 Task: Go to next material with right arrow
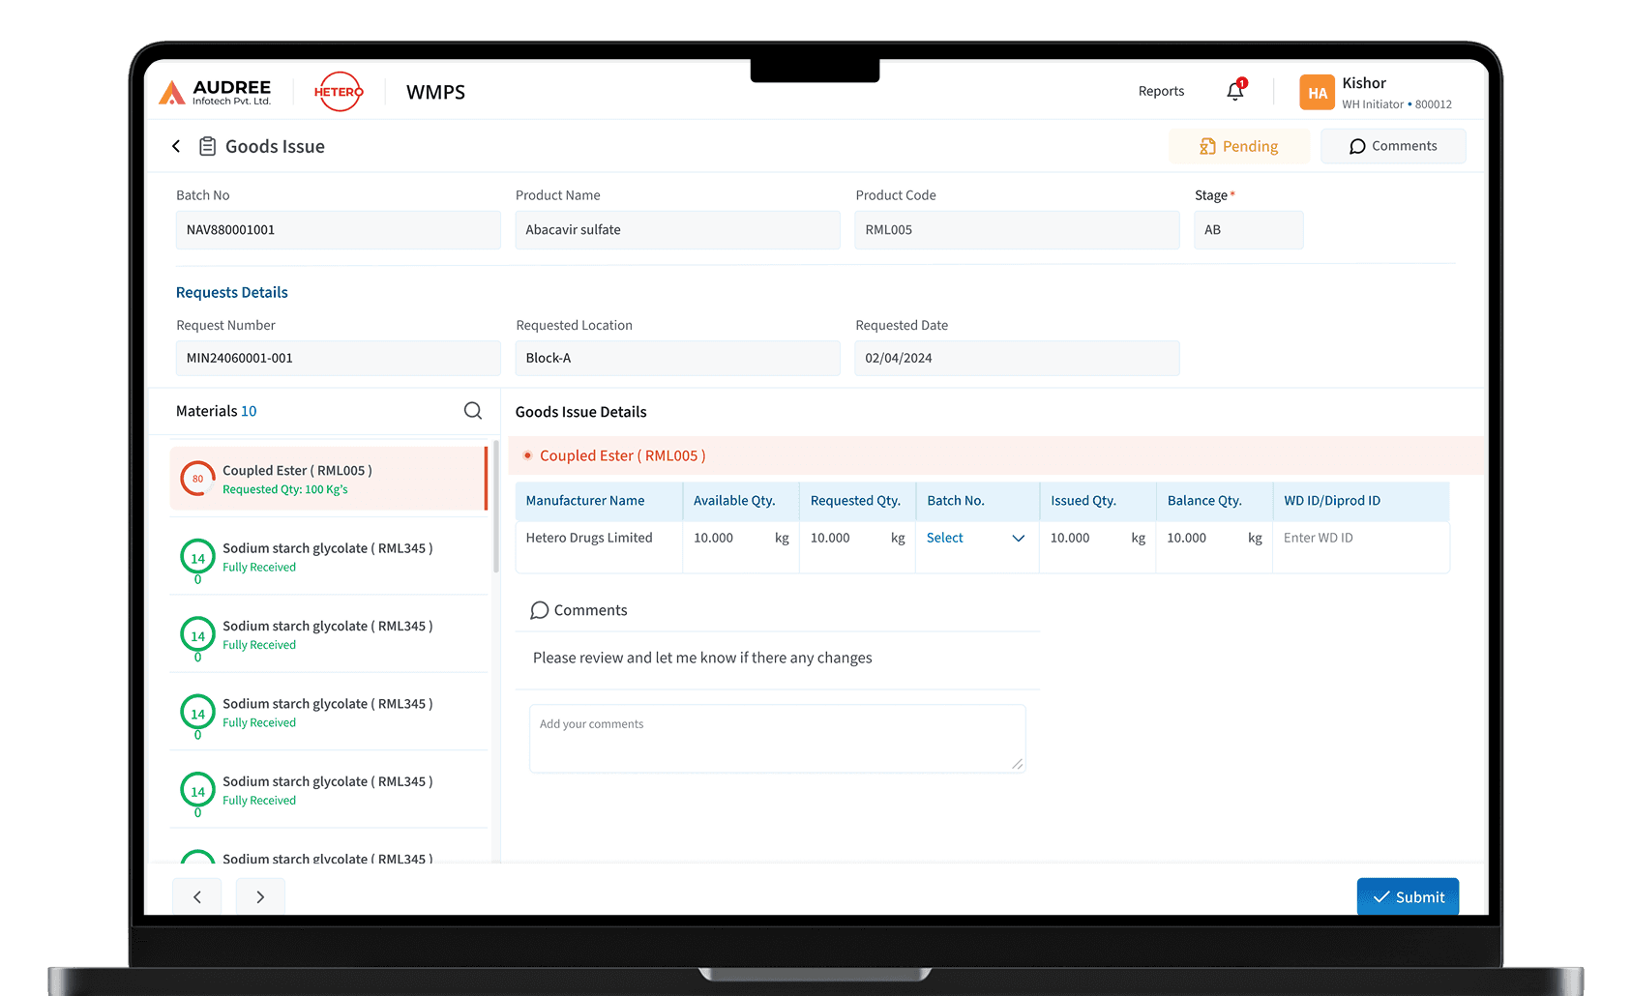coord(260,896)
